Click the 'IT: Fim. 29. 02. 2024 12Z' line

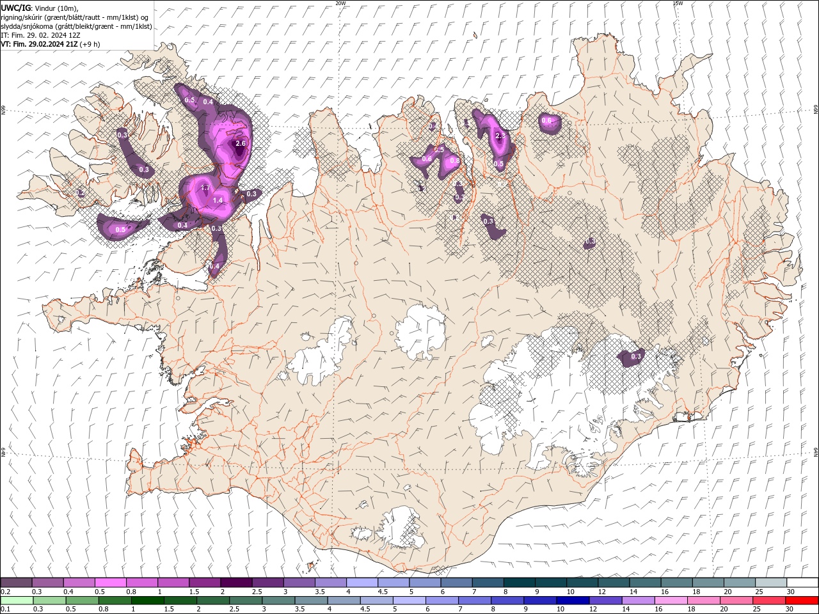(x=40, y=35)
